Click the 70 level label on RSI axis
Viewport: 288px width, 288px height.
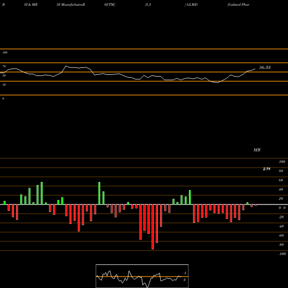4,66
